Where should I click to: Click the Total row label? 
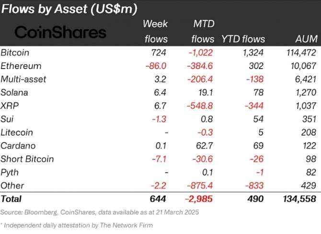(x=11, y=199)
